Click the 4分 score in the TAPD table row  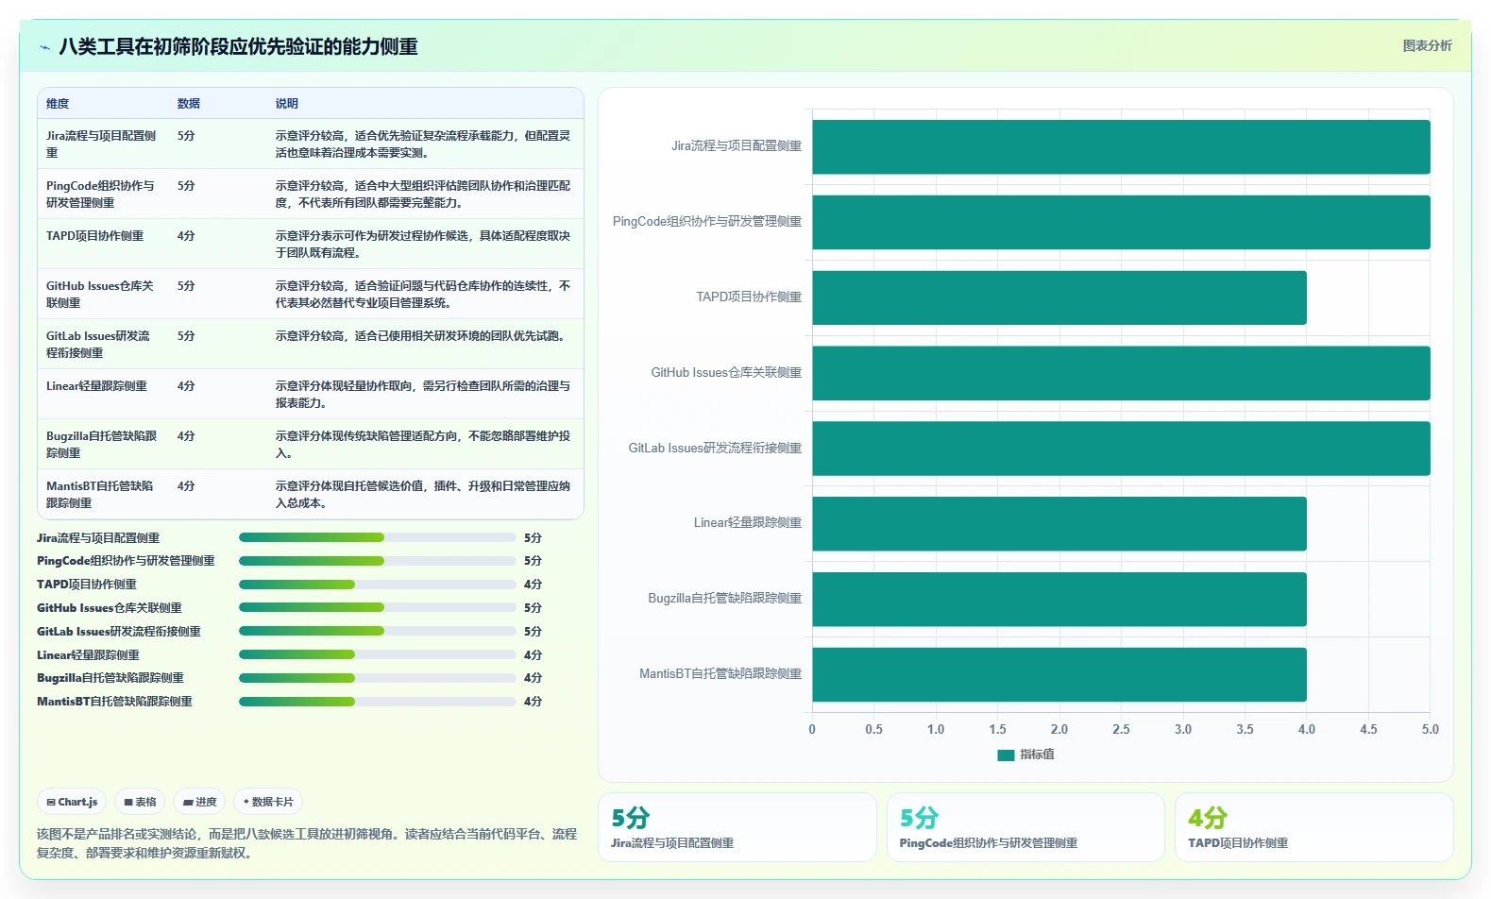click(186, 236)
